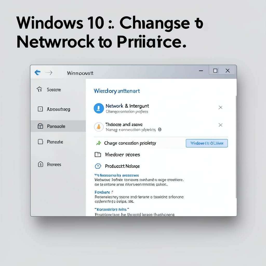Follow the blue Rorendrfore Nihs link
Image resolution: width=266 pixels, height=266 pixels.
tap(112, 210)
